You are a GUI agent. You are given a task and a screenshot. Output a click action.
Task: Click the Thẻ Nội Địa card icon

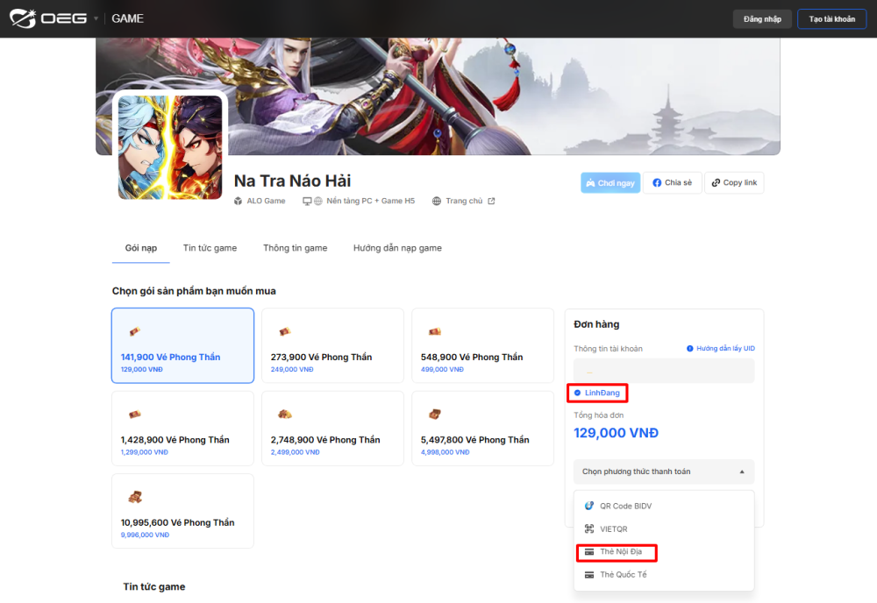tap(589, 552)
